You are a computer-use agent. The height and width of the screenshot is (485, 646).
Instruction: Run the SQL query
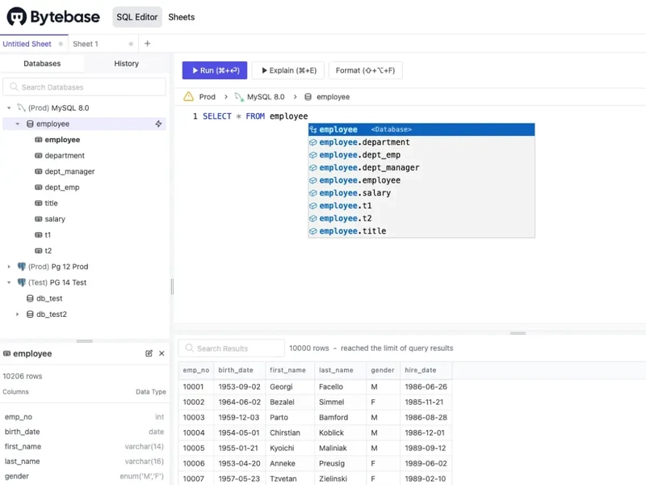click(x=215, y=70)
